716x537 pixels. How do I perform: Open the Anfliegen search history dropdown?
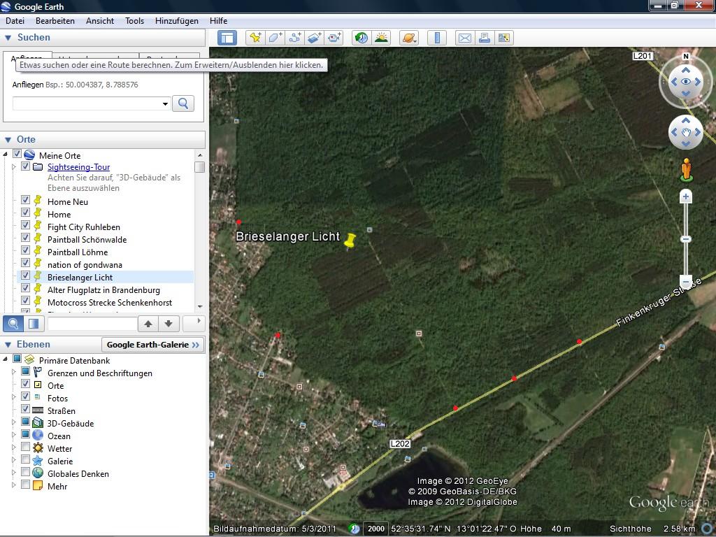tap(165, 104)
